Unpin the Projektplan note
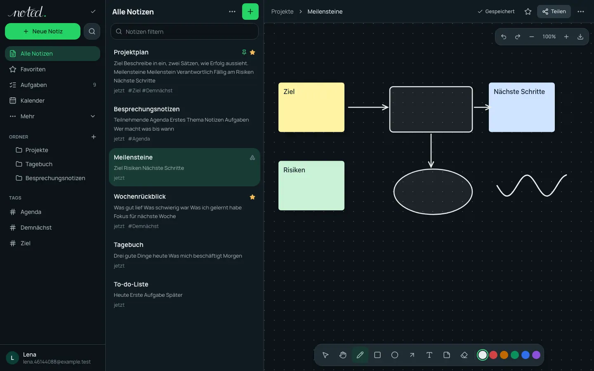The image size is (594, 371). click(244, 52)
